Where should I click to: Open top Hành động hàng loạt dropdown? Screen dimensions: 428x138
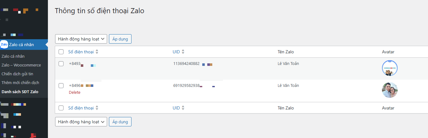tap(81, 39)
